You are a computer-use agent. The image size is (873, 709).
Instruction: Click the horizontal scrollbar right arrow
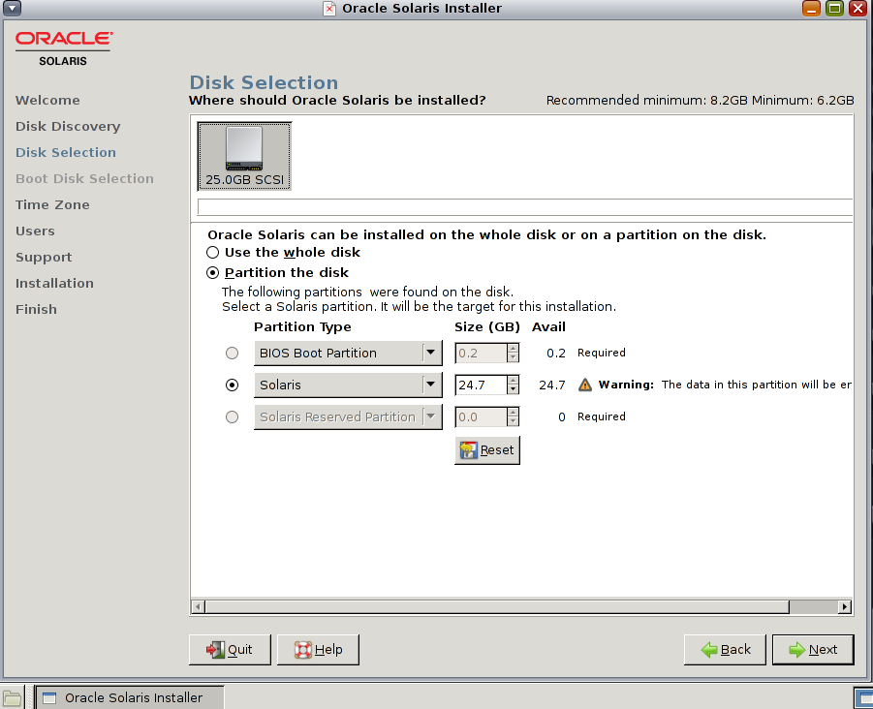click(845, 606)
